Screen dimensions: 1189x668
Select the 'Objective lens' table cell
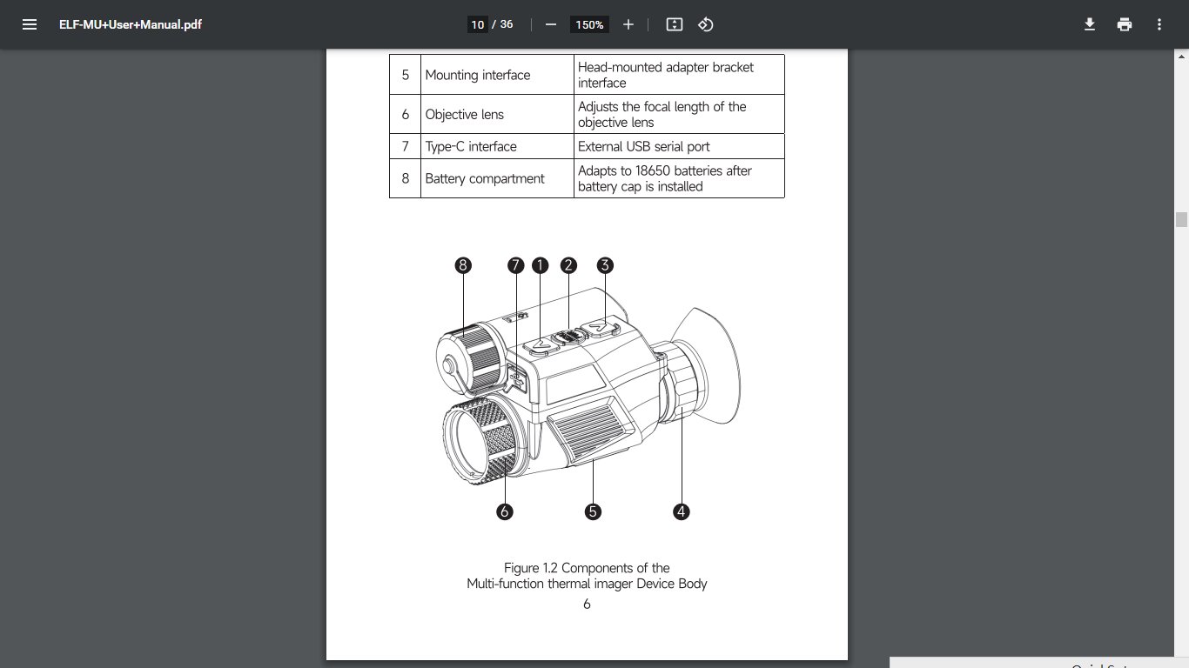click(x=497, y=114)
